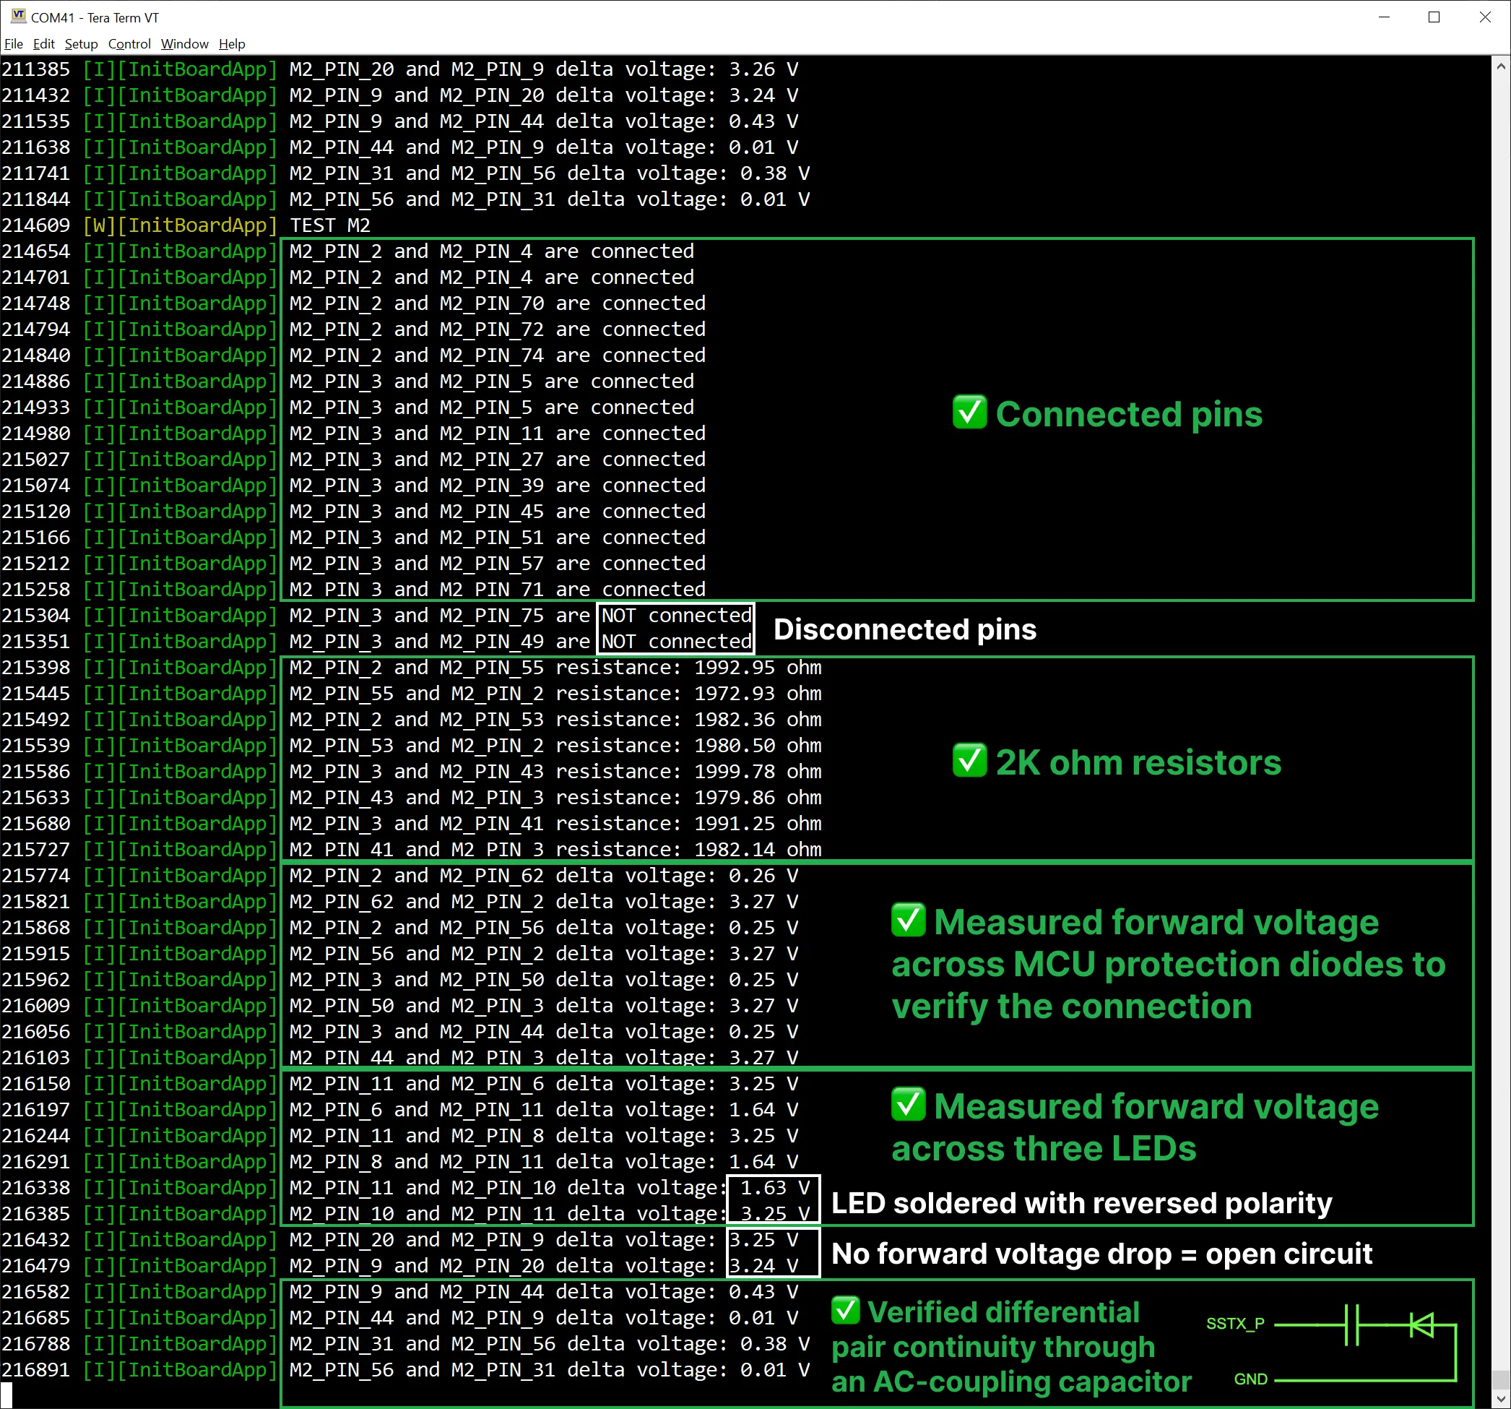Click the log line with timestamp 214933
Viewport: 1511px width, 1409px height.
pyautogui.click(x=348, y=407)
